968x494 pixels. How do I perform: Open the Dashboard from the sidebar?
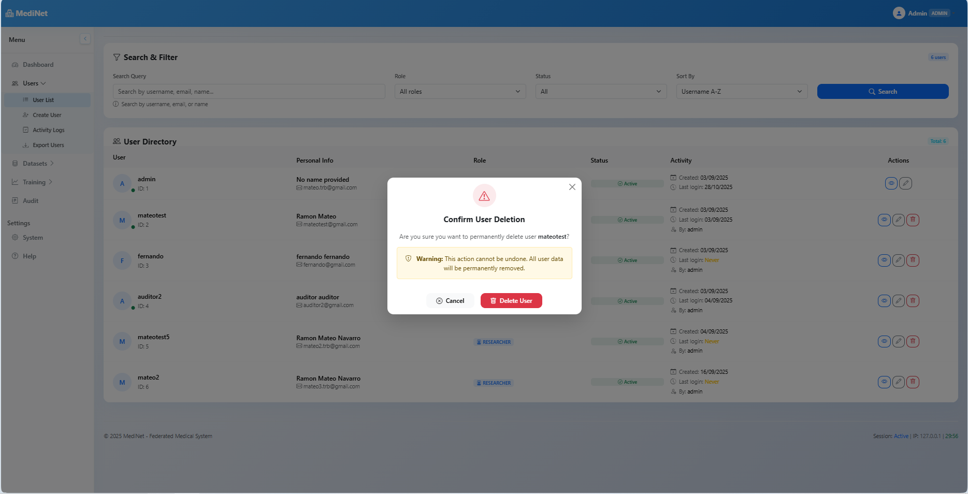38,64
